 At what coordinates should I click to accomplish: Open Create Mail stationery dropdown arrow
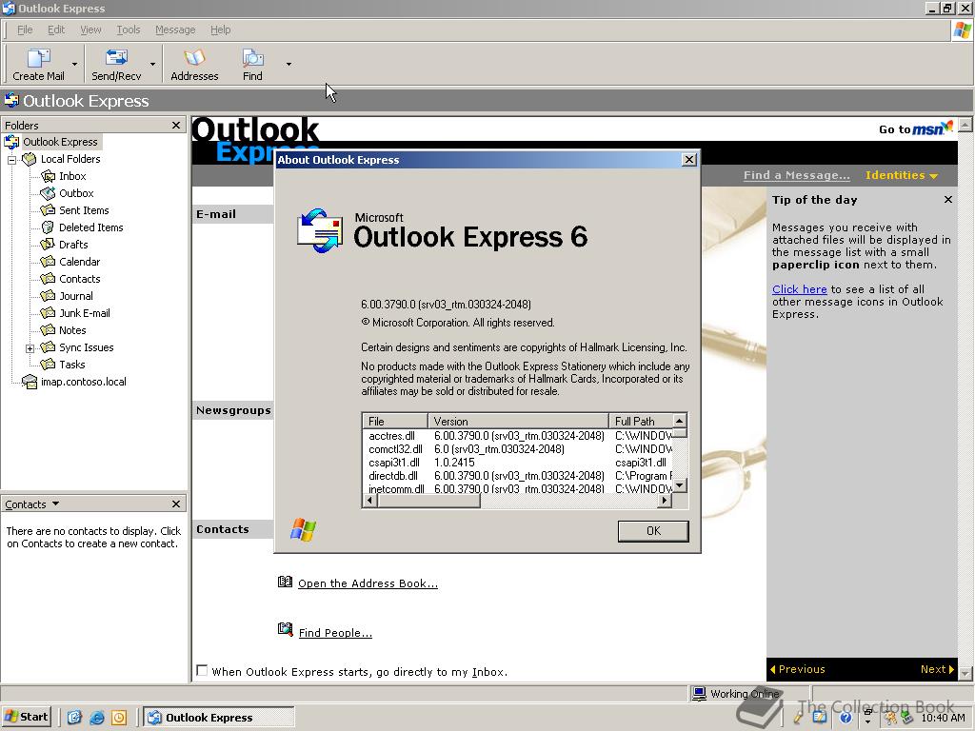pyautogui.click(x=74, y=64)
